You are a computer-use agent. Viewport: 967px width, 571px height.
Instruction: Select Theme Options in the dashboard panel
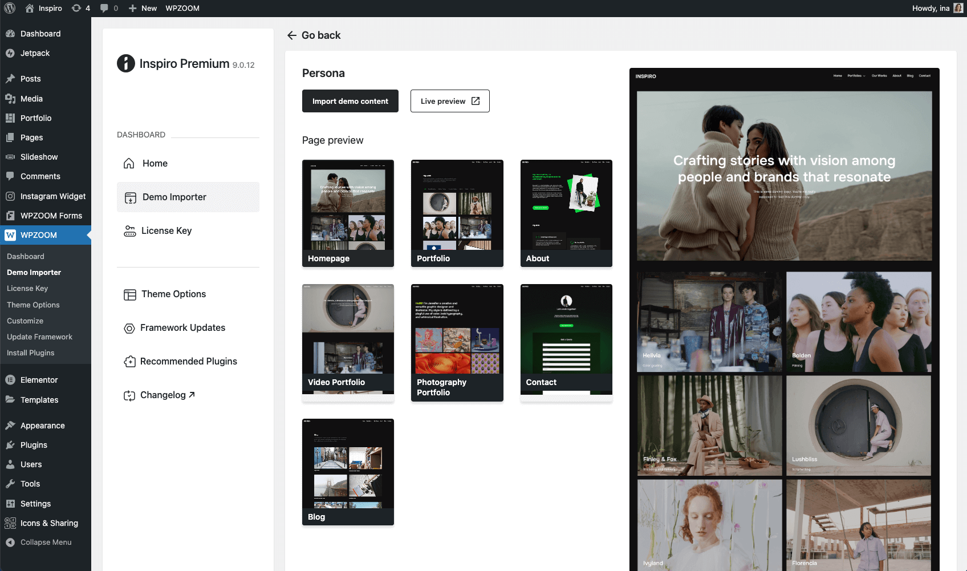(173, 294)
